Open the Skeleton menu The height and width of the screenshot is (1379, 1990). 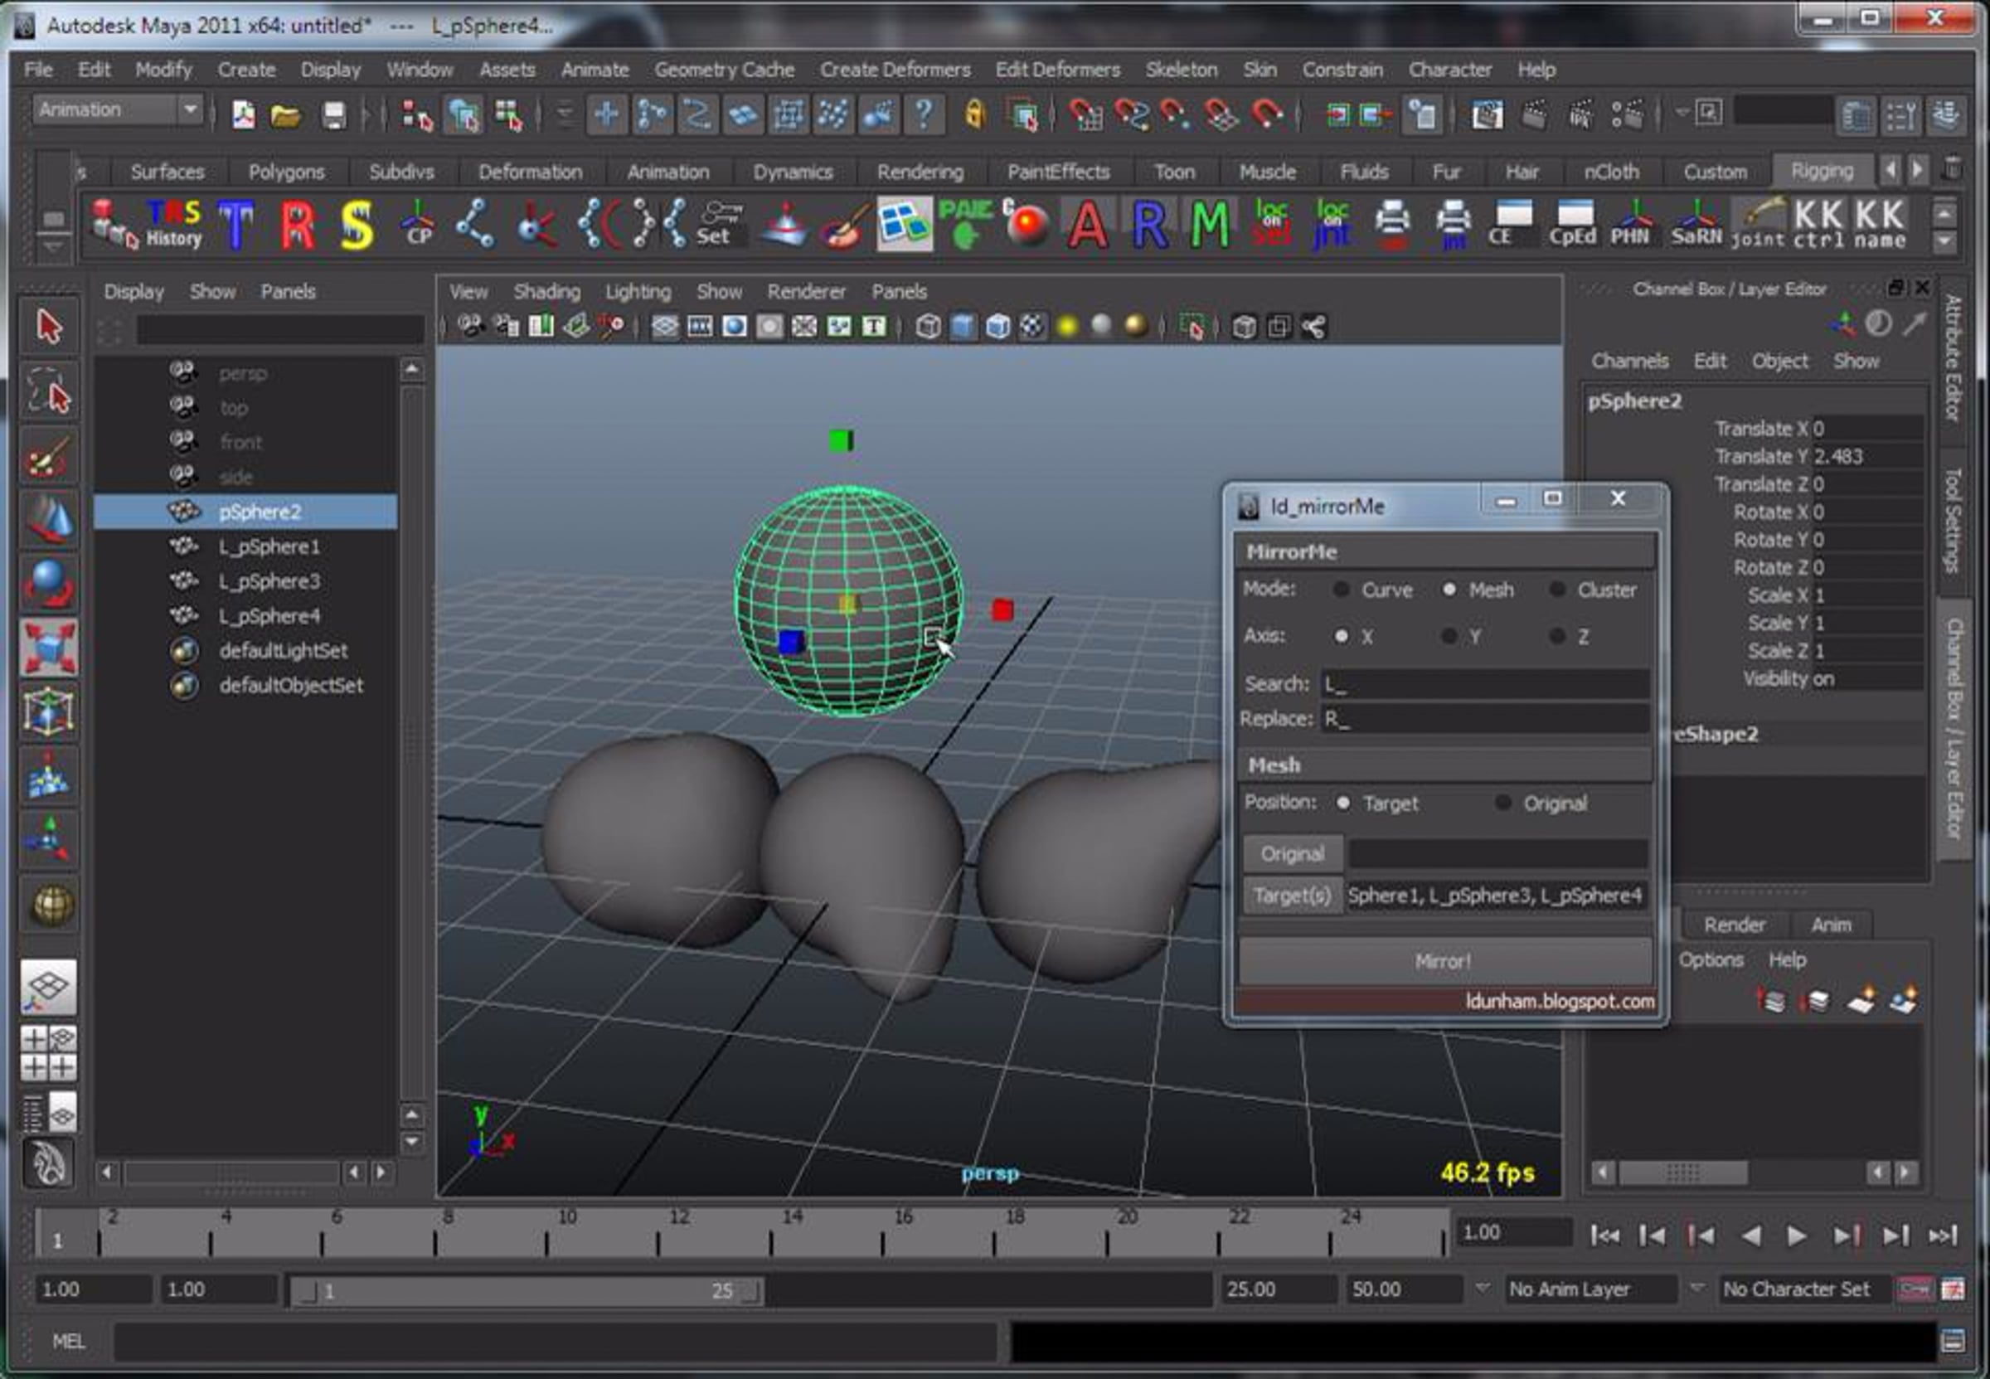(x=1182, y=69)
